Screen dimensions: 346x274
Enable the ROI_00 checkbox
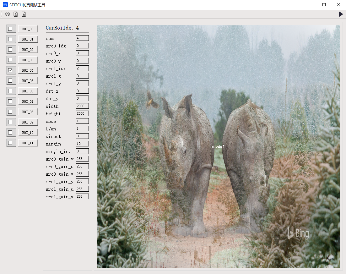point(10,29)
